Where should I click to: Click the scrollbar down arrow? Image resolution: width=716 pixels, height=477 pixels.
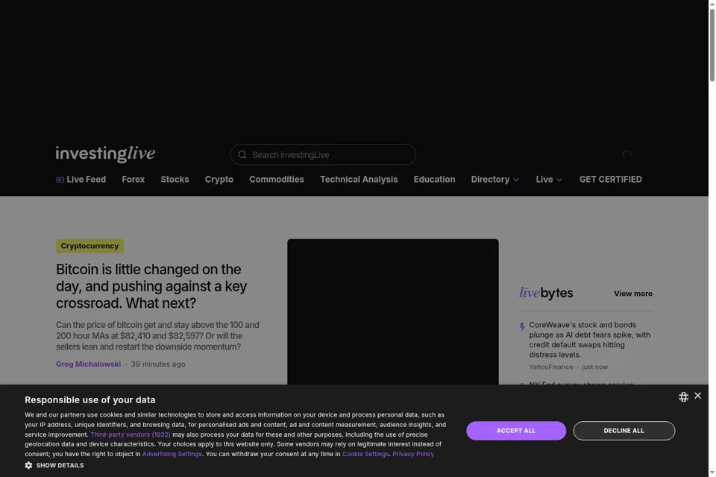coord(712,473)
